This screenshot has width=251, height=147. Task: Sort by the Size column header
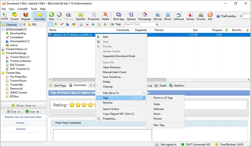coord(184,30)
